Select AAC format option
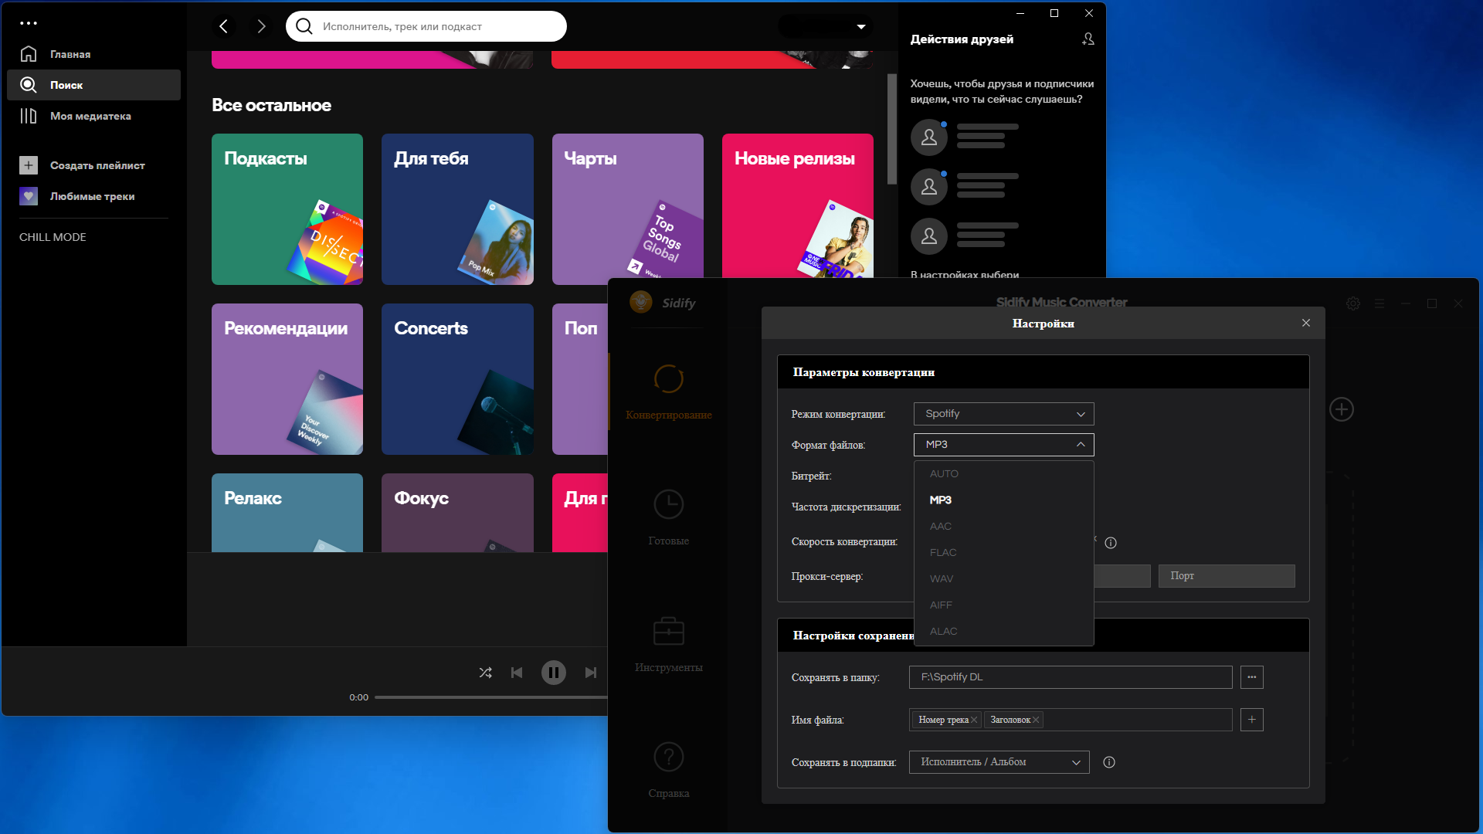 pyautogui.click(x=1003, y=527)
